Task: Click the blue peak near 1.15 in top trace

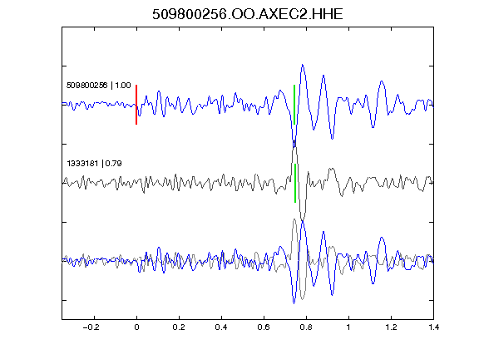Action: click(381, 81)
